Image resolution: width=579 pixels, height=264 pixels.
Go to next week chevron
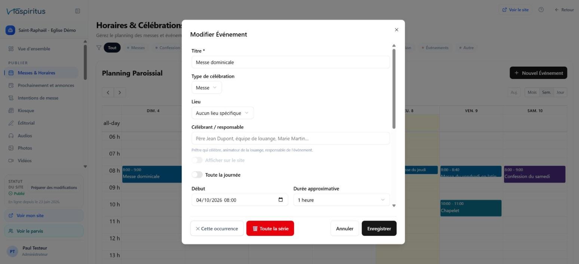tap(120, 92)
